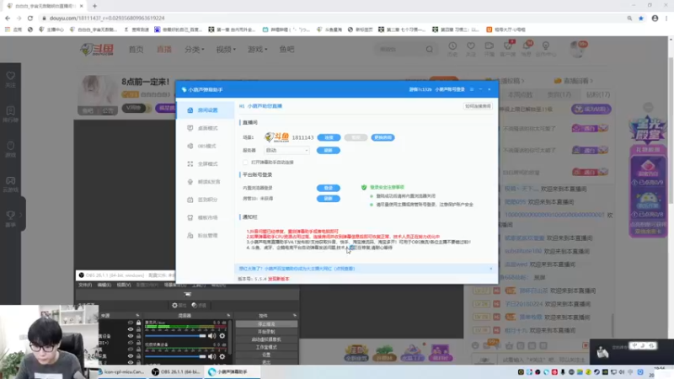The image size is (674, 379).
Task: Open OBS 文件(F) menu
Action: pos(85,285)
